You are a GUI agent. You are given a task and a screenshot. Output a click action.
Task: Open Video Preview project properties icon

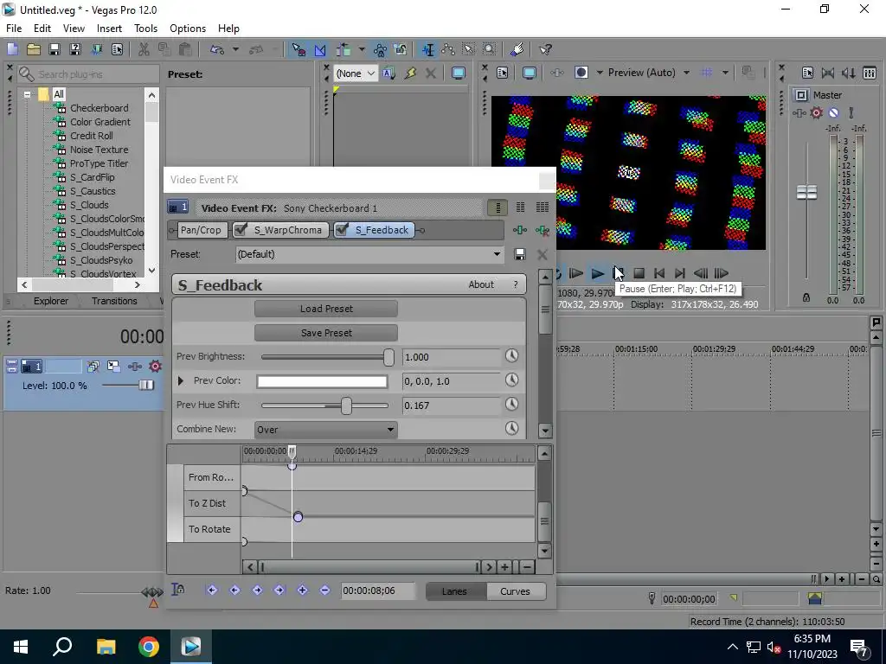tap(503, 73)
